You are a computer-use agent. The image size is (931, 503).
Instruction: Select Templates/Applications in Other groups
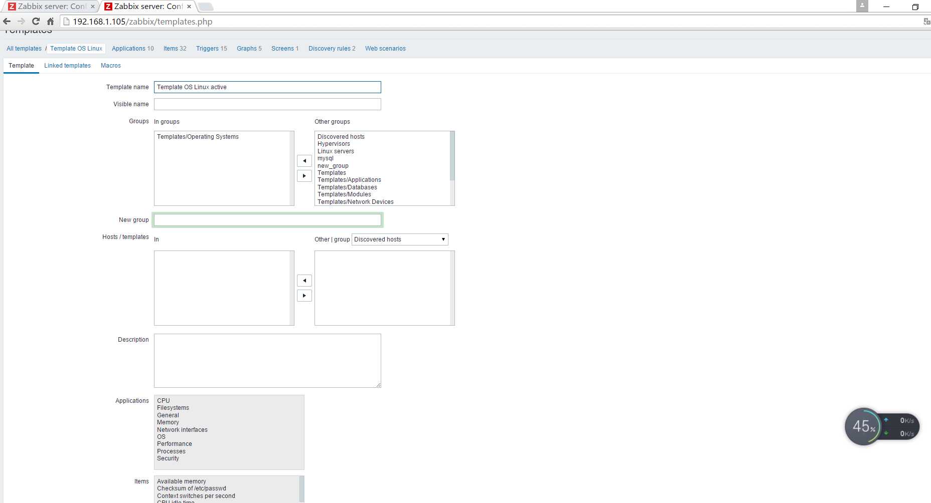point(349,180)
